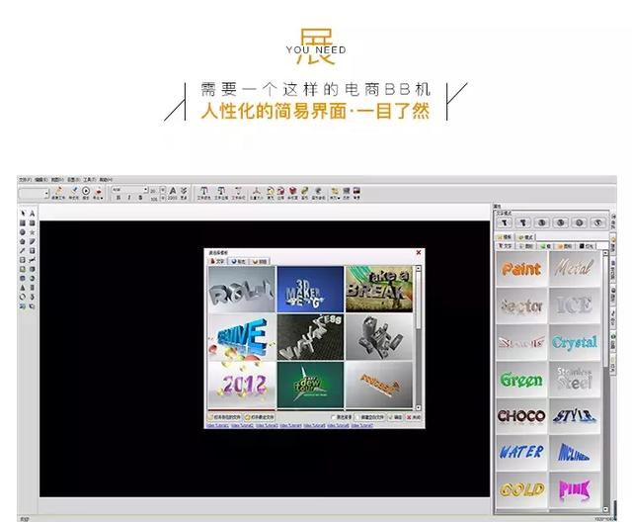The height and width of the screenshot is (522, 632).
Task: Open the Arial font name dropdown
Action: coord(129,189)
